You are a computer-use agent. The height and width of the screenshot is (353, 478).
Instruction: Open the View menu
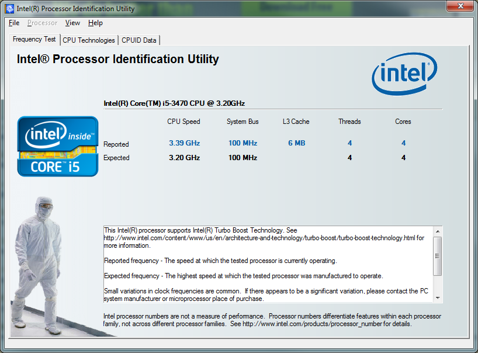(72, 23)
